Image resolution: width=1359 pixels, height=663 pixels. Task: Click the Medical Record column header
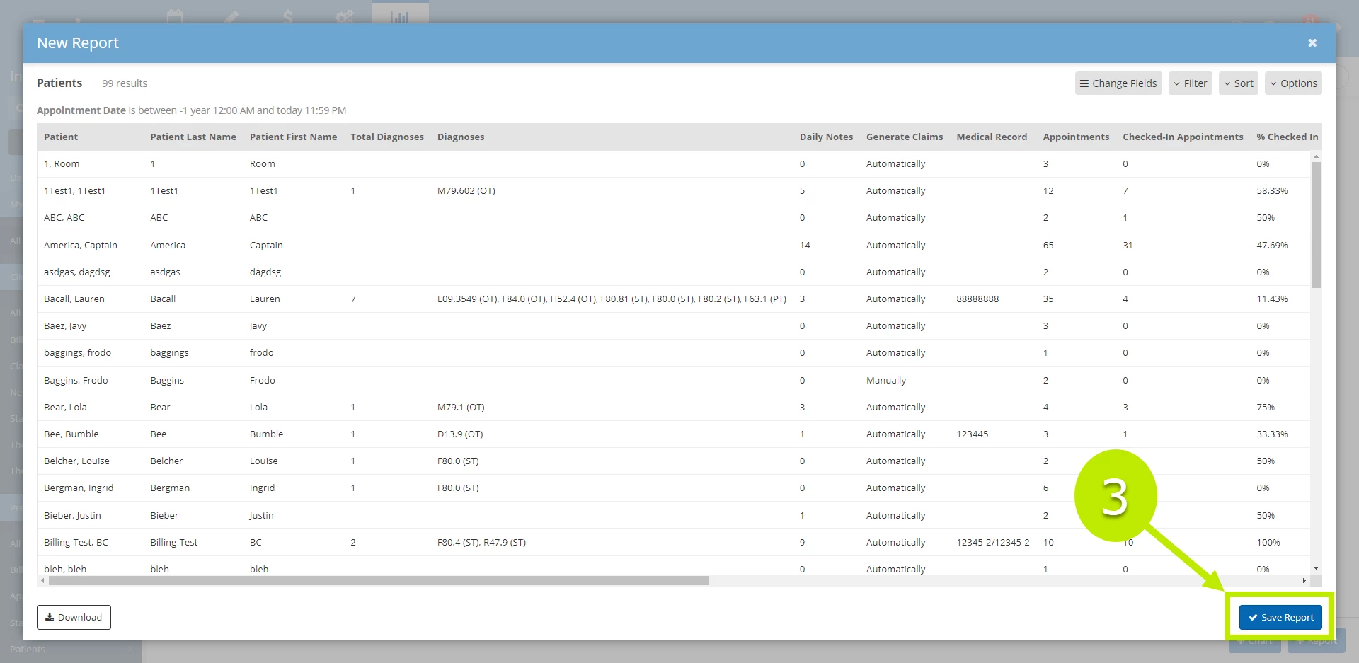992,137
